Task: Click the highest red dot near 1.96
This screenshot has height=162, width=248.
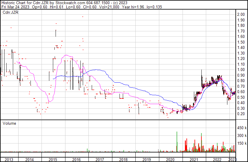Action: (83, 17)
